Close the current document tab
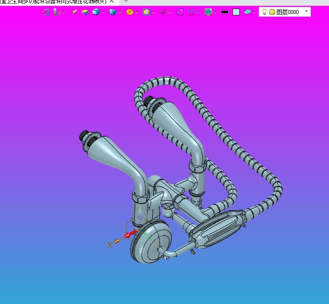The image size is (329, 304). click(x=112, y=1)
